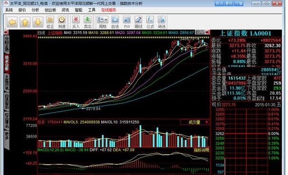Click the 买入 buy icon

click(76, 22)
